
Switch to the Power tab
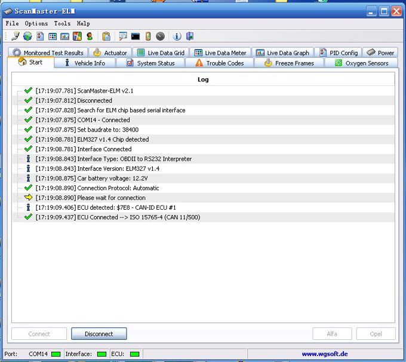(x=380, y=53)
